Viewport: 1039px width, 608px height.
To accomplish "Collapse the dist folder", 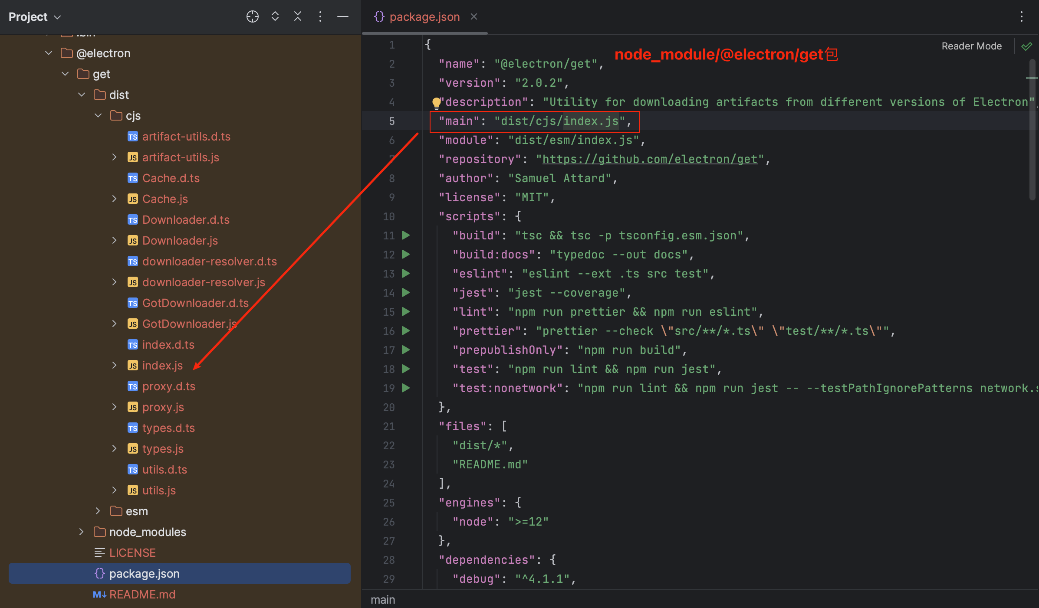I will pos(82,95).
